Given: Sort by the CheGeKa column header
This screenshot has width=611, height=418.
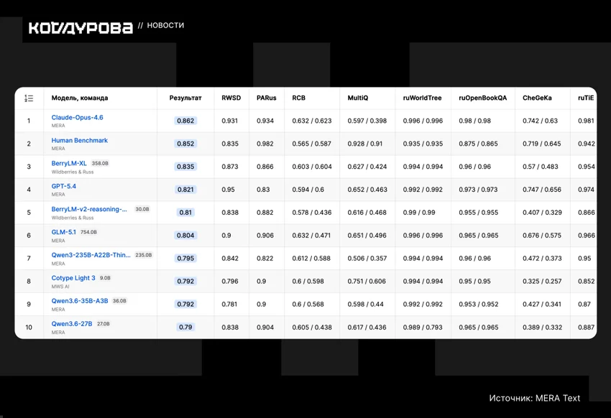Looking at the screenshot, I should click(x=537, y=98).
